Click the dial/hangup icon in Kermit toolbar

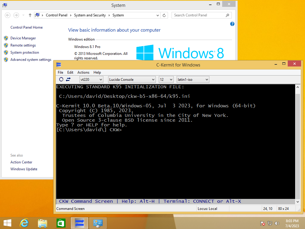(61, 79)
